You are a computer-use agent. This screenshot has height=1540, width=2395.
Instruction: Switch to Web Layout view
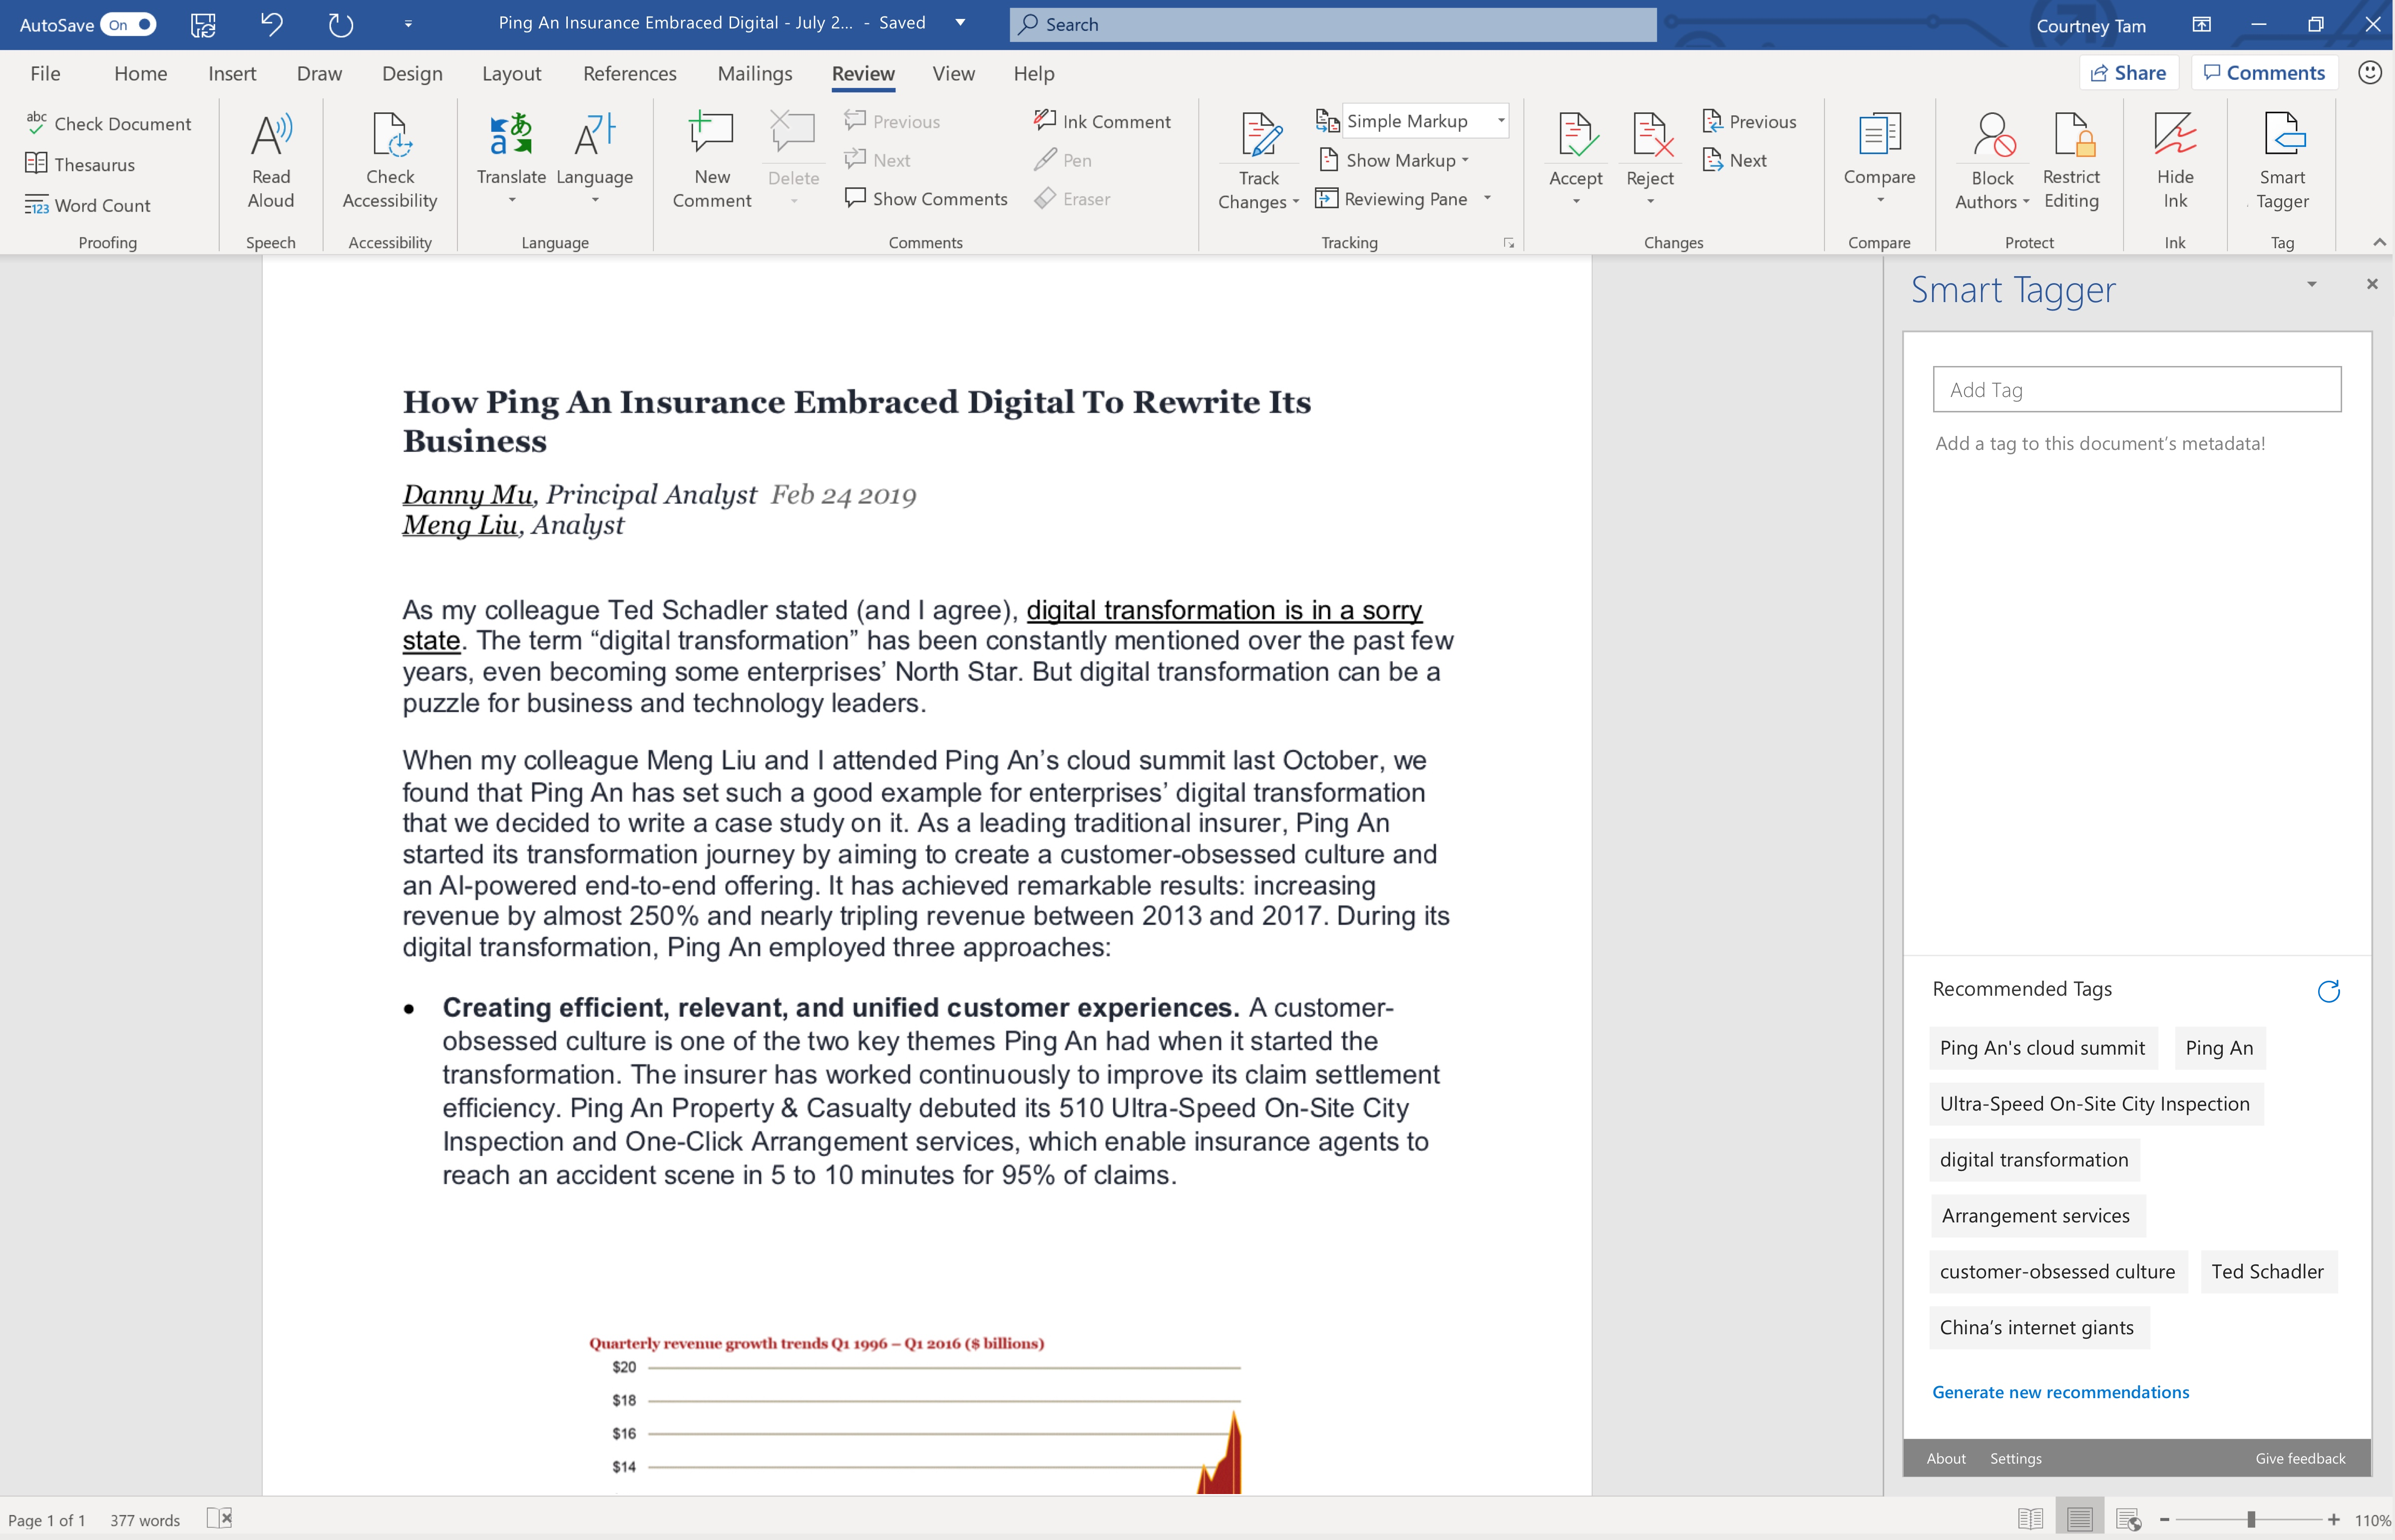pos(2129,1519)
